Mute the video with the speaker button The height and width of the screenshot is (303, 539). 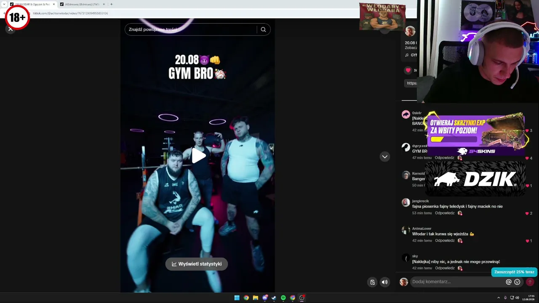click(x=384, y=282)
